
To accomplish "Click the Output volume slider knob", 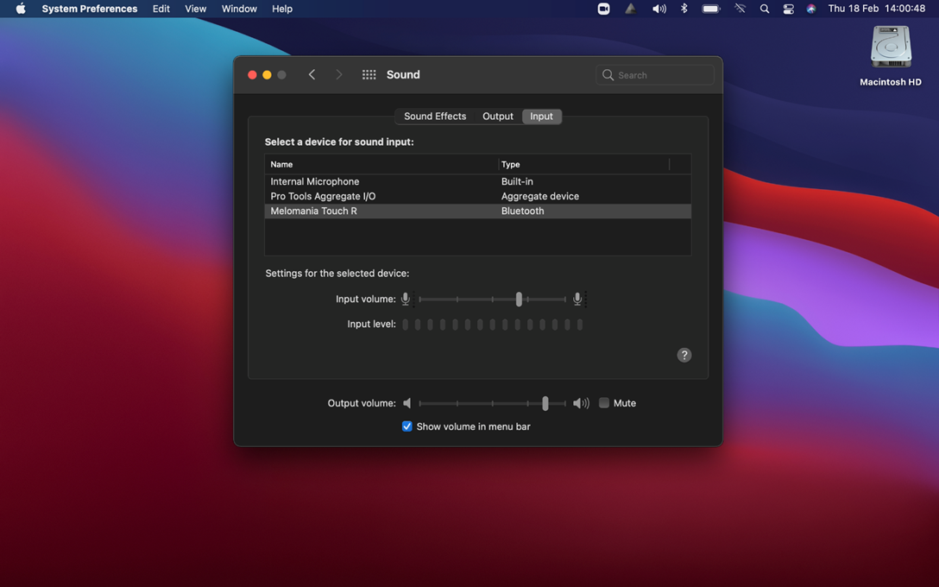I will point(545,403).
